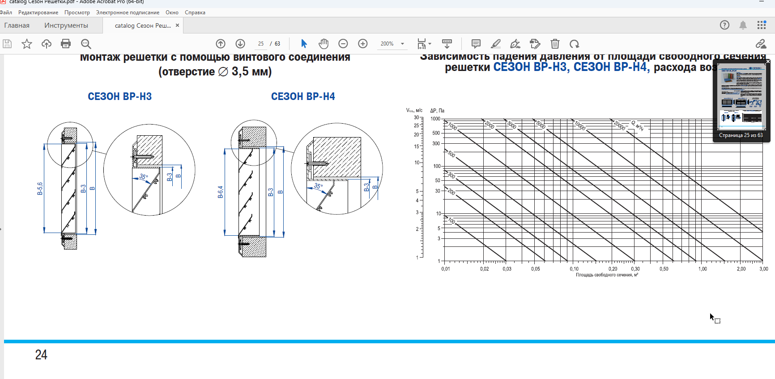Zoom in with the plus circle icon

click(x=363, y=44)
